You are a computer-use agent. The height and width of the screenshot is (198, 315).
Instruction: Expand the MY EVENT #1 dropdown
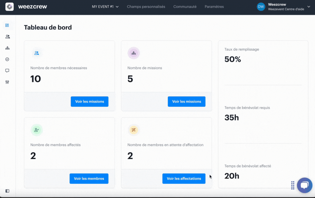coord(105,7)
